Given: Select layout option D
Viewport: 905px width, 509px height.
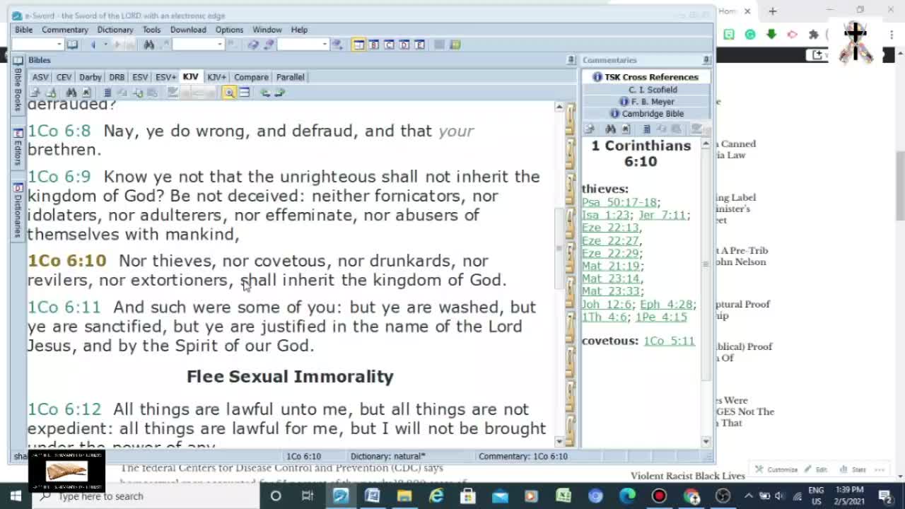Looking at the screenshot, I should tap(404, 45).
